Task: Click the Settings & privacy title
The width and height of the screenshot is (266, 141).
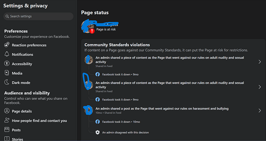Action: point(25,6)
